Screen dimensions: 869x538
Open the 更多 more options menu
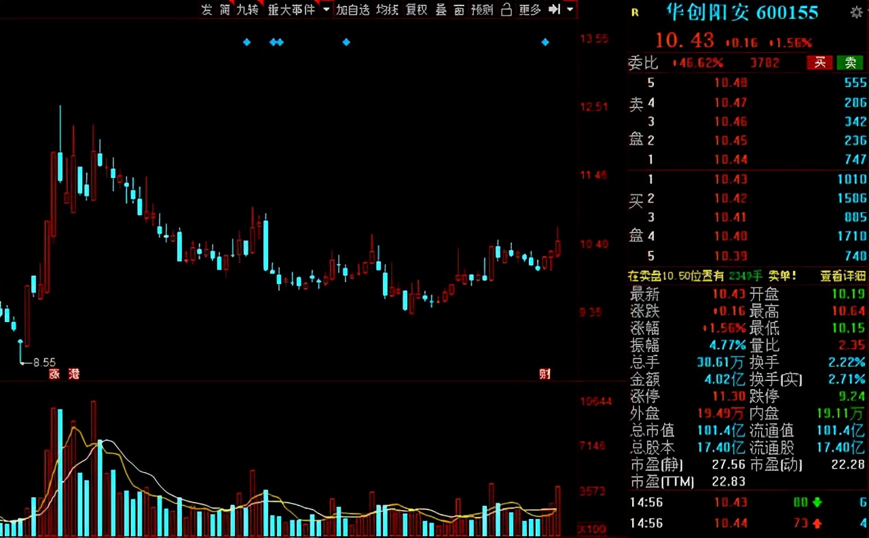click(x=530, y=10)
